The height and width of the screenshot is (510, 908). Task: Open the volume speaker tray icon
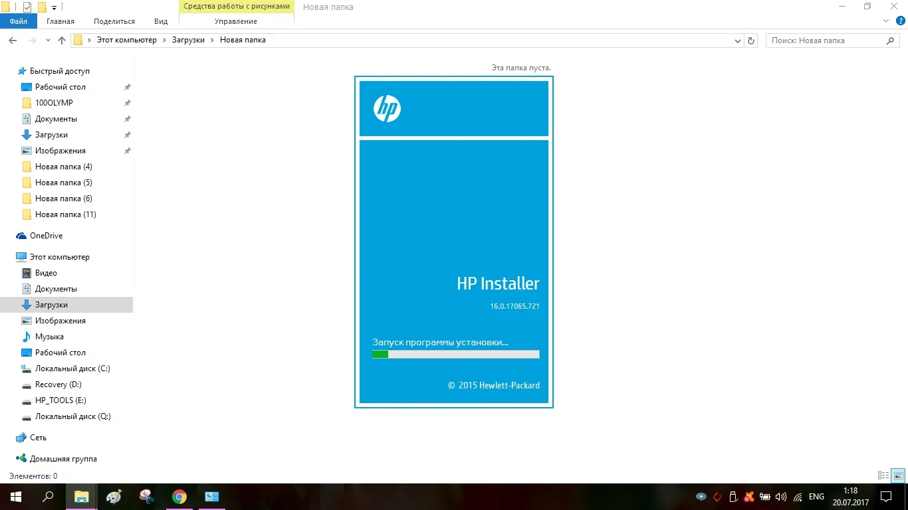pyautogui.click(x=781, y=497)
